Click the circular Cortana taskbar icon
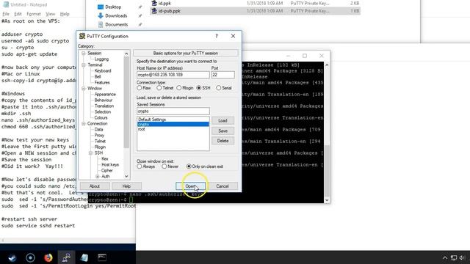470x264 pixels. point(30,257)
